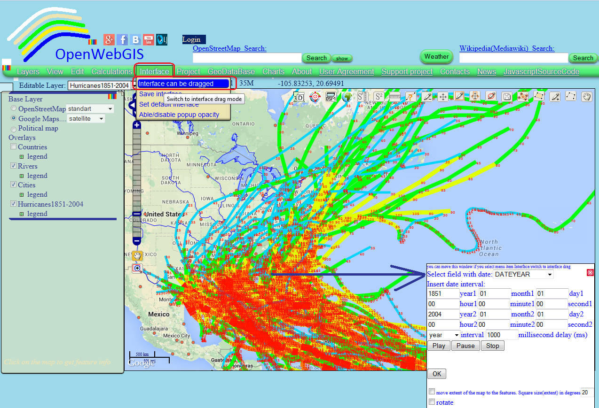Viewport: 599px width, 408px height.
Task: Select the dotted polyline draw tool
Action: [x=571, y=97]
